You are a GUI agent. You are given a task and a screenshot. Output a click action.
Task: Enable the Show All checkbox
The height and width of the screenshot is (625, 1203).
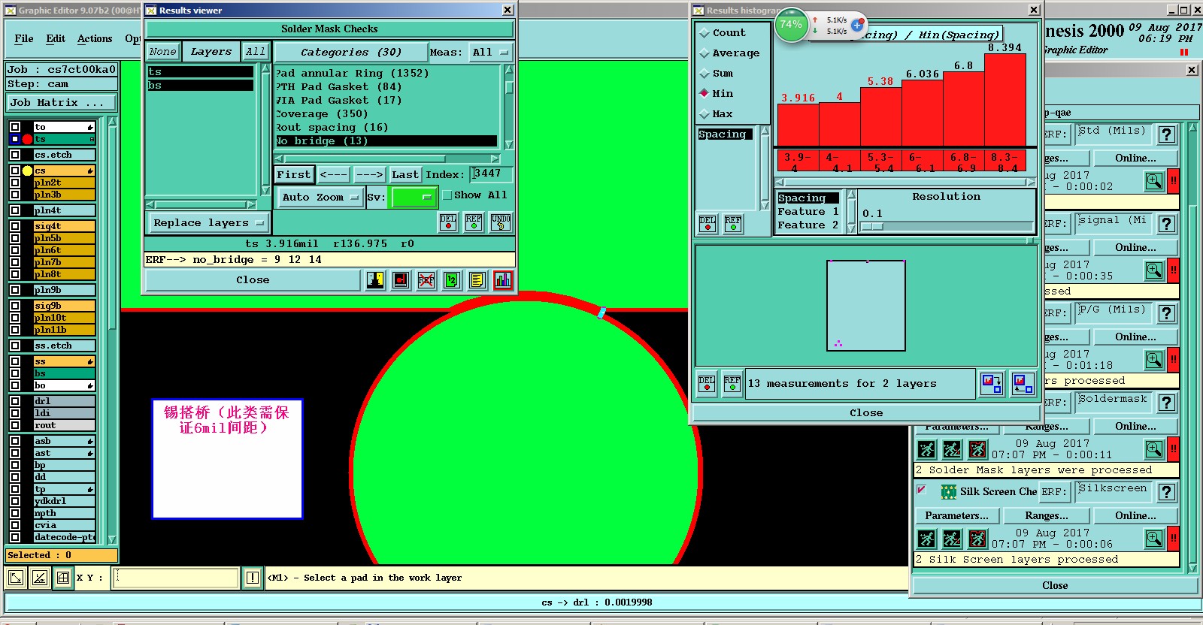point(447,195)
